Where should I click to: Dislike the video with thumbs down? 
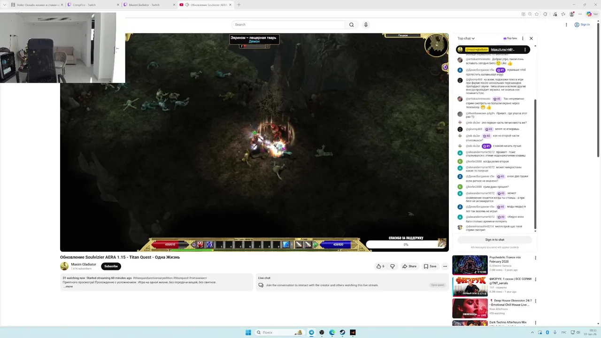point(393,266)
